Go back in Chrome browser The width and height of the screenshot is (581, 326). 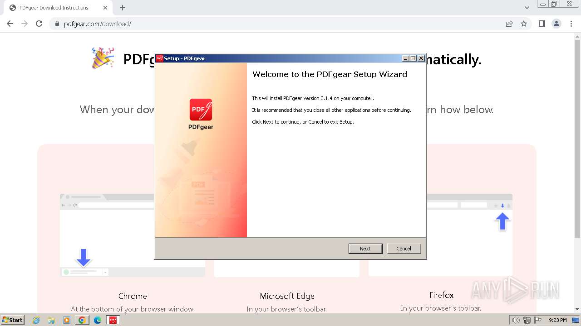10,24
